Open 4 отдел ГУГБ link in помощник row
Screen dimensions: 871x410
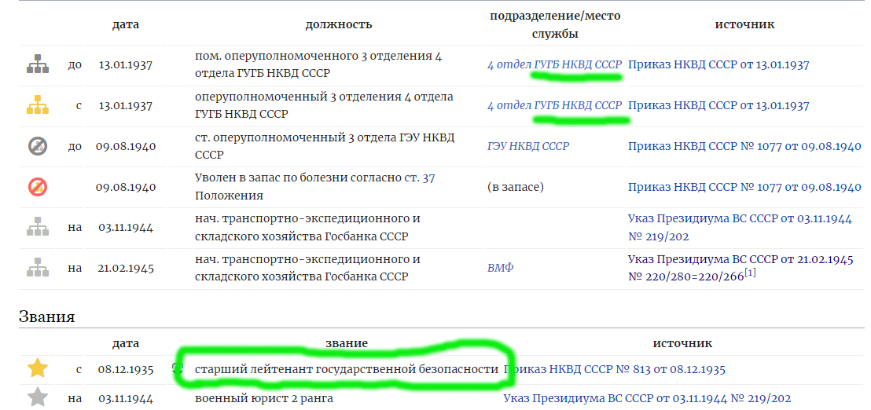click(554, 65)
